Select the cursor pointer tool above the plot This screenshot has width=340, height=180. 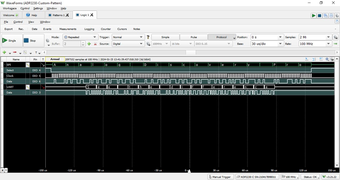pos(306,59)
